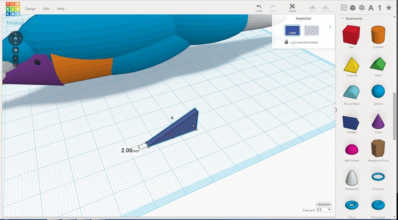
Task: Toggle Lock transformation padlock
Action: click(286, 42)
